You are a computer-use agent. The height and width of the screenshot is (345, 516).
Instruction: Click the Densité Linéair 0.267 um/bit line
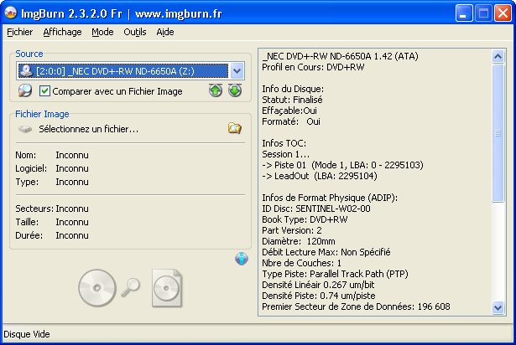point(318,285)
